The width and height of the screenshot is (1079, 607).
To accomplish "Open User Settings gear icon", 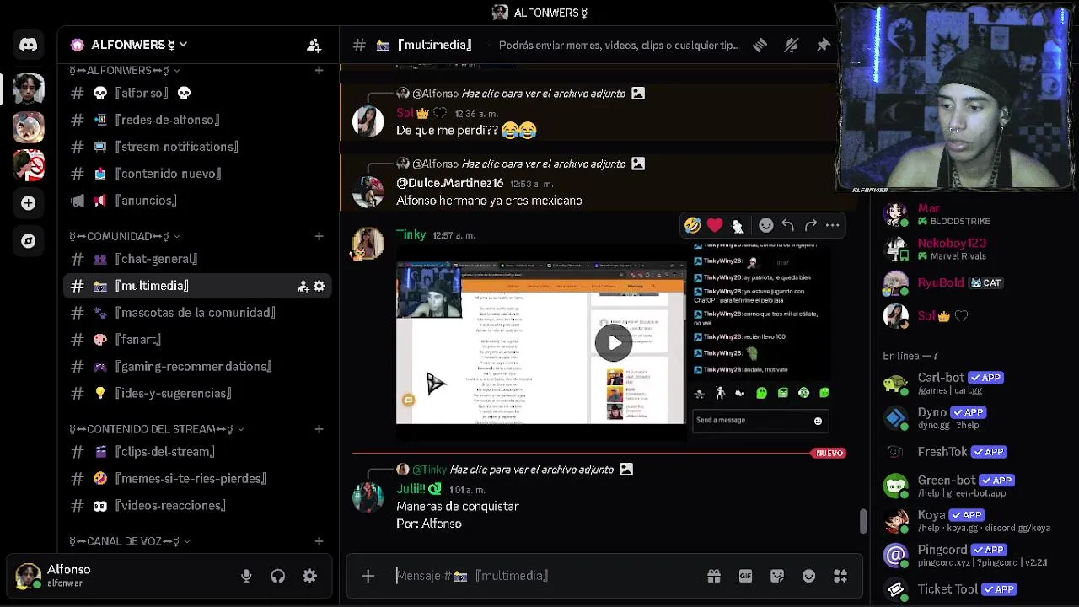I will click(x=309, y=577).
